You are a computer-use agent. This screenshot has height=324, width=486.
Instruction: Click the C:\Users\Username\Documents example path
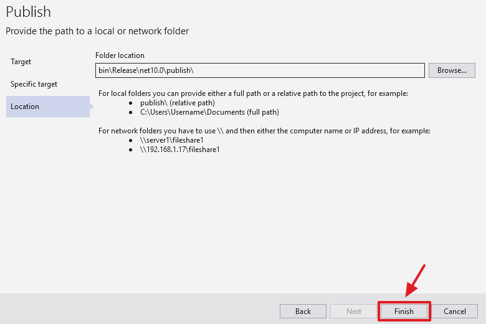tap(209, 112)
